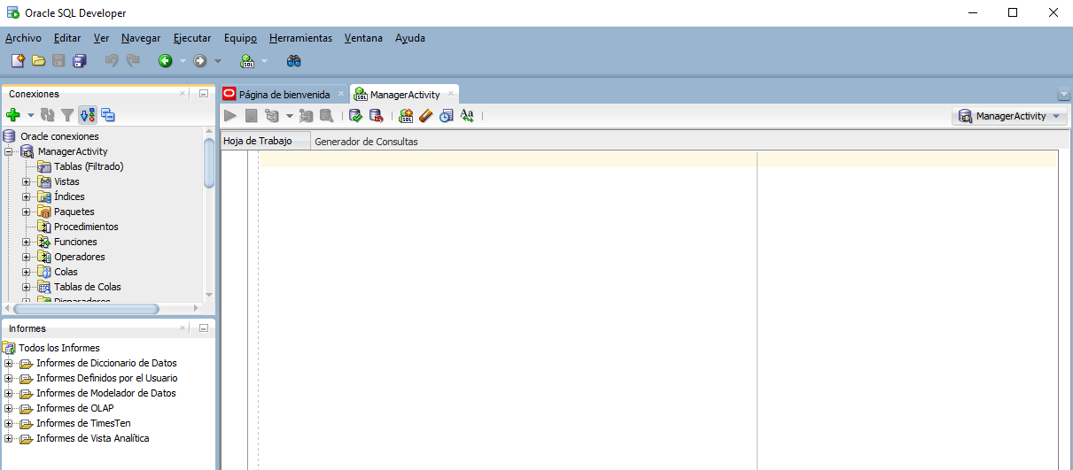
Task: Click the gray Forward navigation arrow
Action: coord(200,61)
